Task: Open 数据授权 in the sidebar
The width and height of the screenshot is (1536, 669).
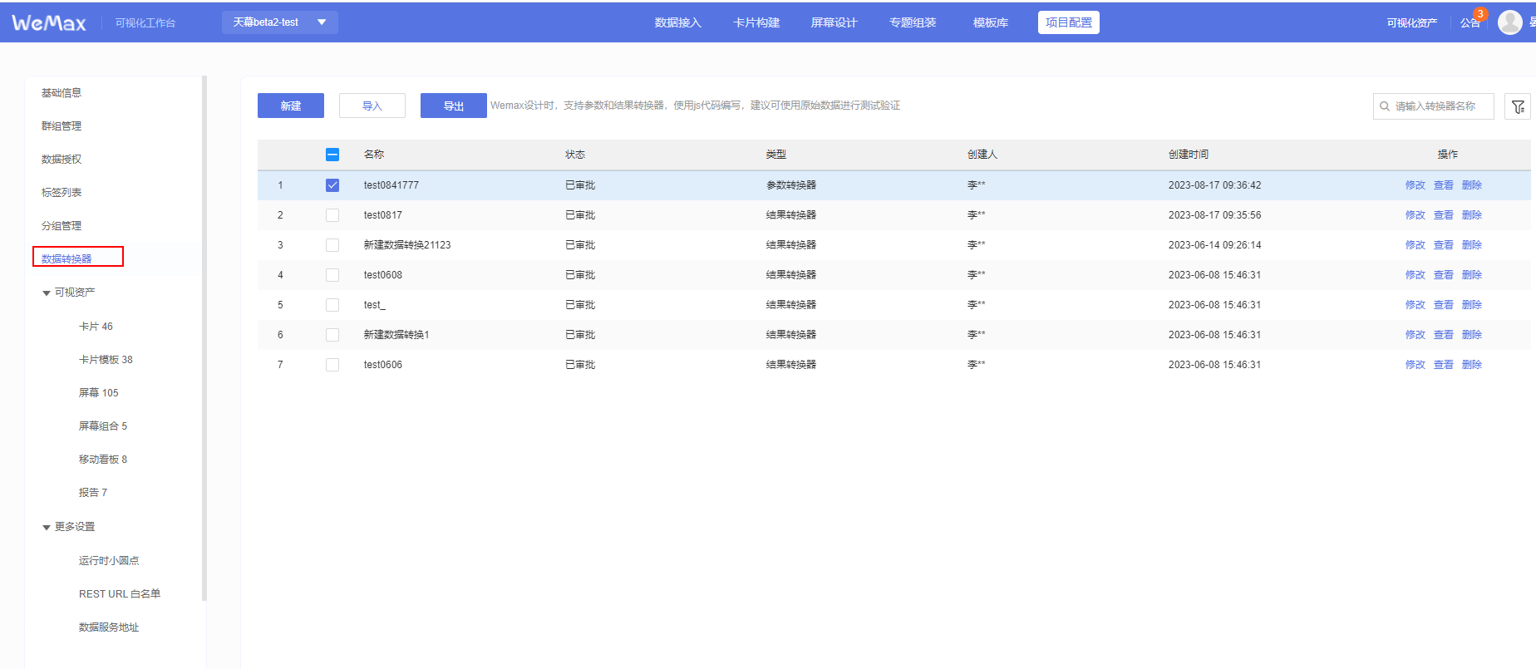Action: [x=62, y=160]
